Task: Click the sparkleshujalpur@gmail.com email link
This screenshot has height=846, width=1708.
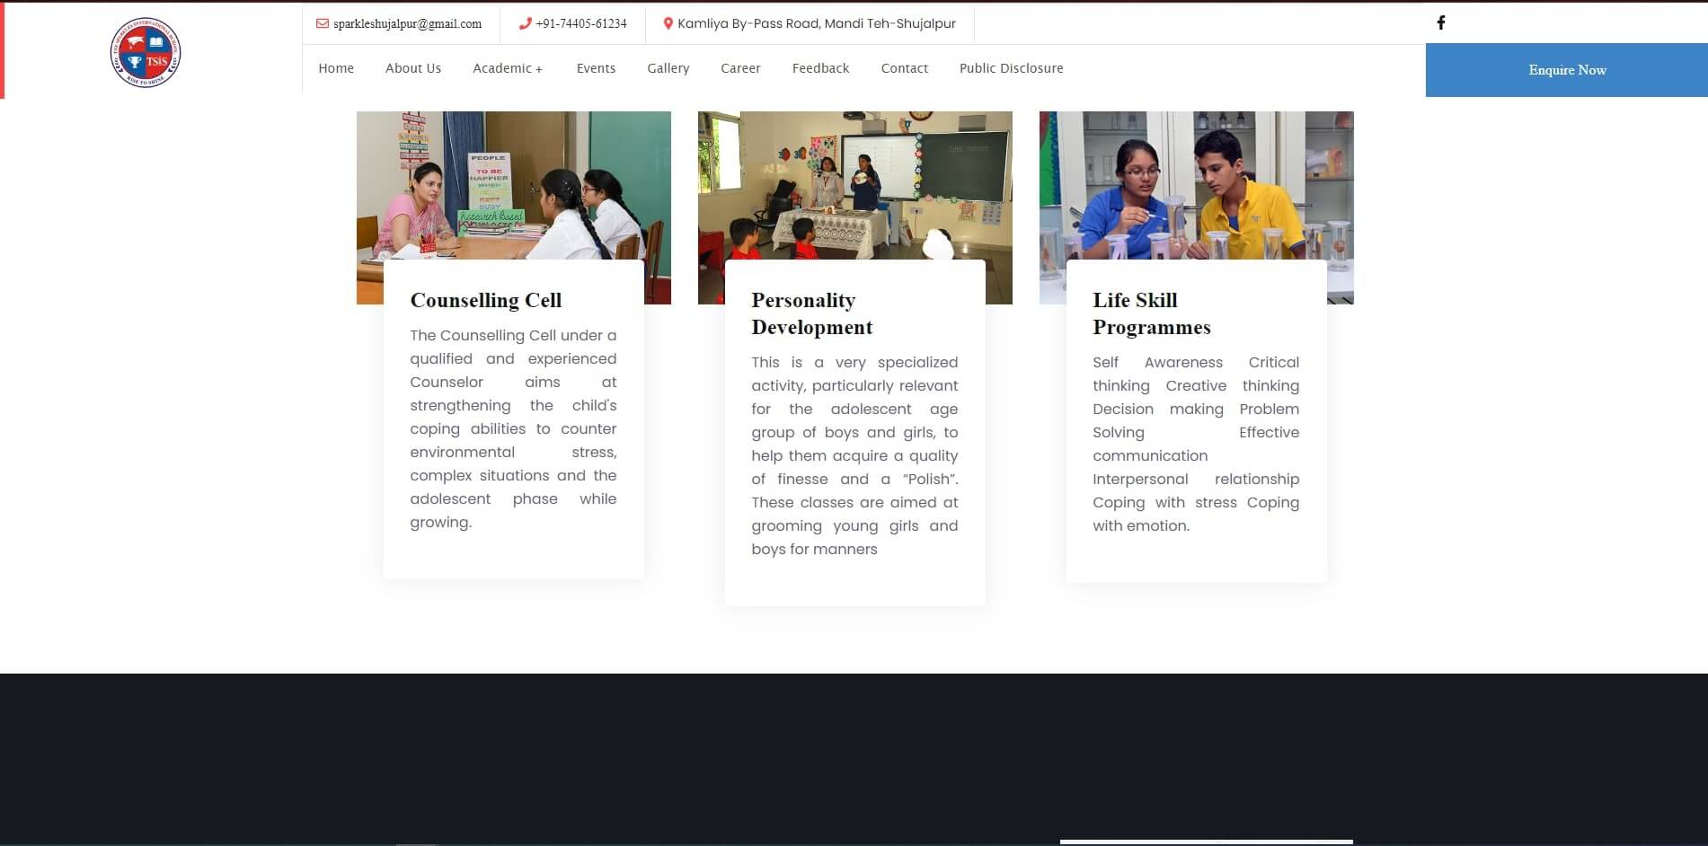Action: click(407, 23)
